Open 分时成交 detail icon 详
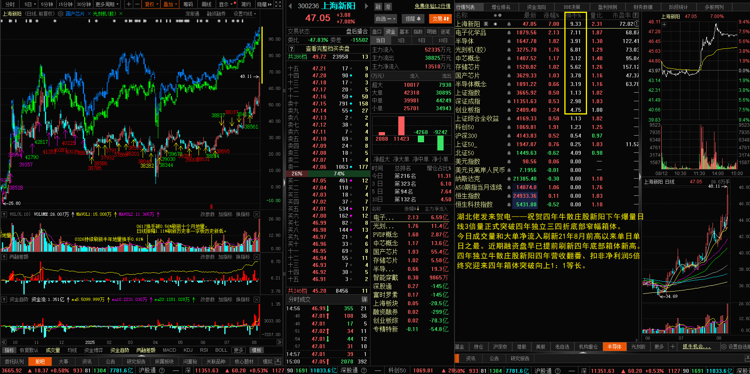 coord(364,299)
